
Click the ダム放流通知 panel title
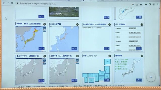pyautogui.click(x=120, y=24)
